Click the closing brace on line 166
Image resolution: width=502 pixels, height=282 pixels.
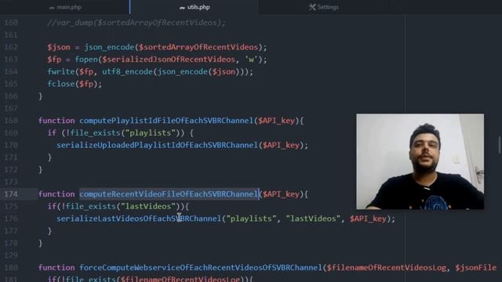[x=40, y=96]
